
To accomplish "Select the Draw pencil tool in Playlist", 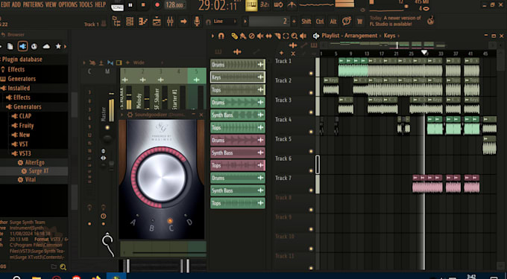I will [x=234, y=36].
